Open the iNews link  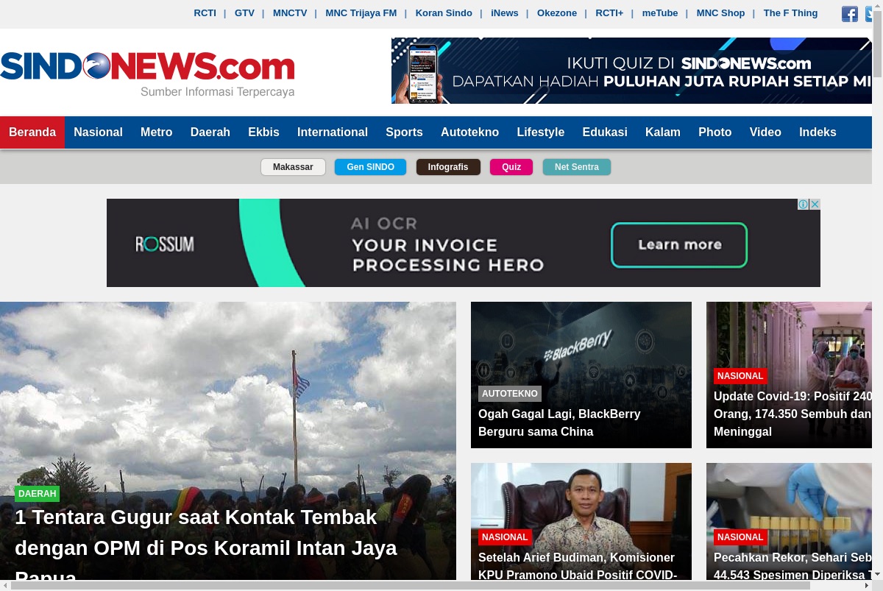coord(505,13)
